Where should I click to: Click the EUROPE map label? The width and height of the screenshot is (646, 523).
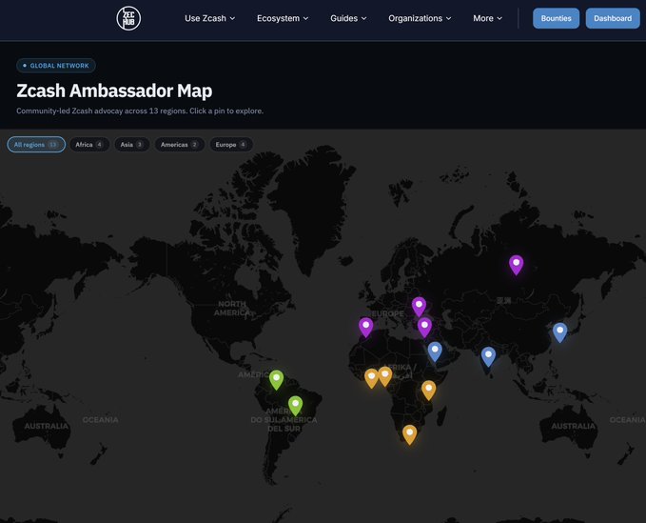coord(387,313)
